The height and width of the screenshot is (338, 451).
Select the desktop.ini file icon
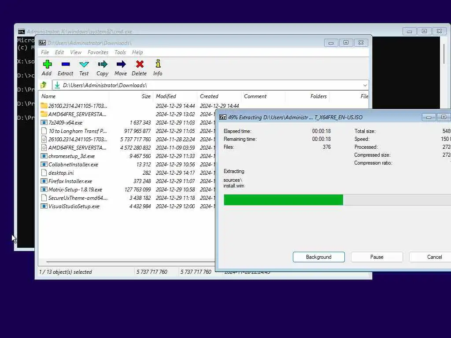tap(44, 173)
